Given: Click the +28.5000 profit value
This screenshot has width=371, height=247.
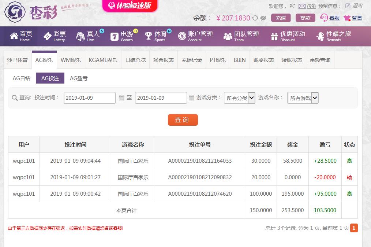Looking at the screenshot, I should click(x=325, y=161).
